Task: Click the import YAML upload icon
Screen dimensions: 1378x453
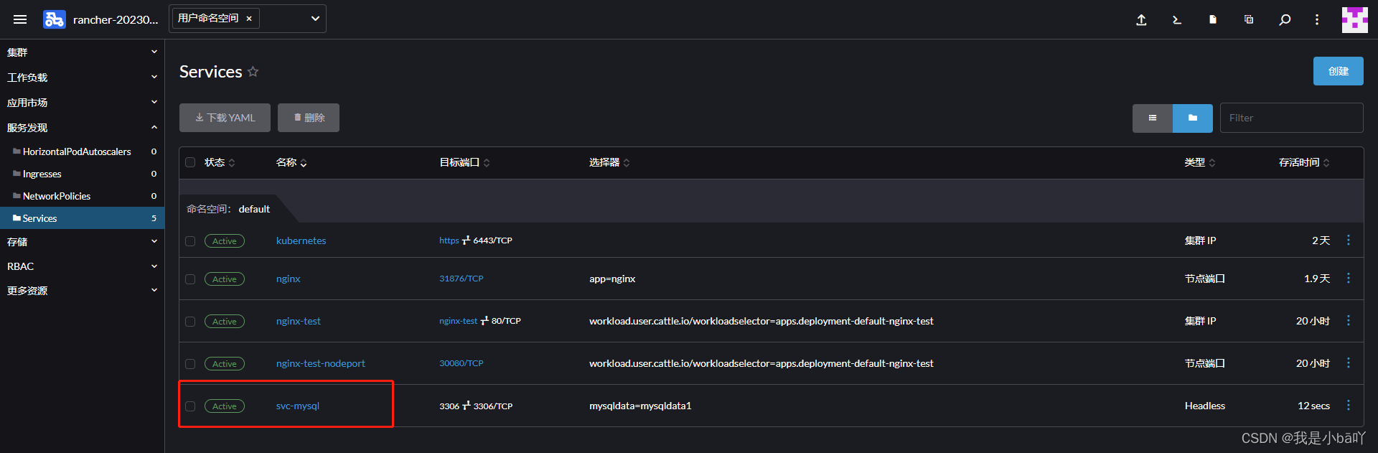Action: (1141, 20)
